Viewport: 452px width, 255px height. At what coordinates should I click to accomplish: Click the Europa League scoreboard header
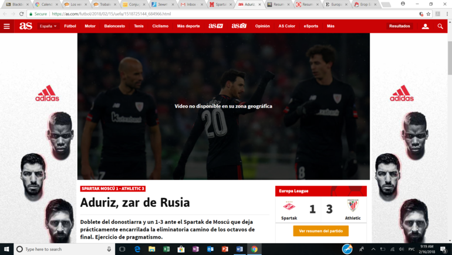coord(321,191)
